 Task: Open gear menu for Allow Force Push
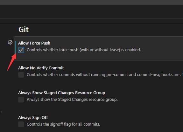[10, 42]
